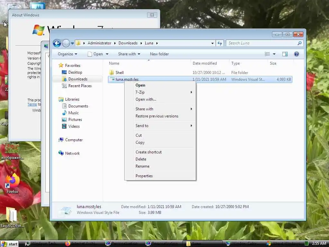Expand Send to context submenu
Screen dimensions: 329x247
160,126
